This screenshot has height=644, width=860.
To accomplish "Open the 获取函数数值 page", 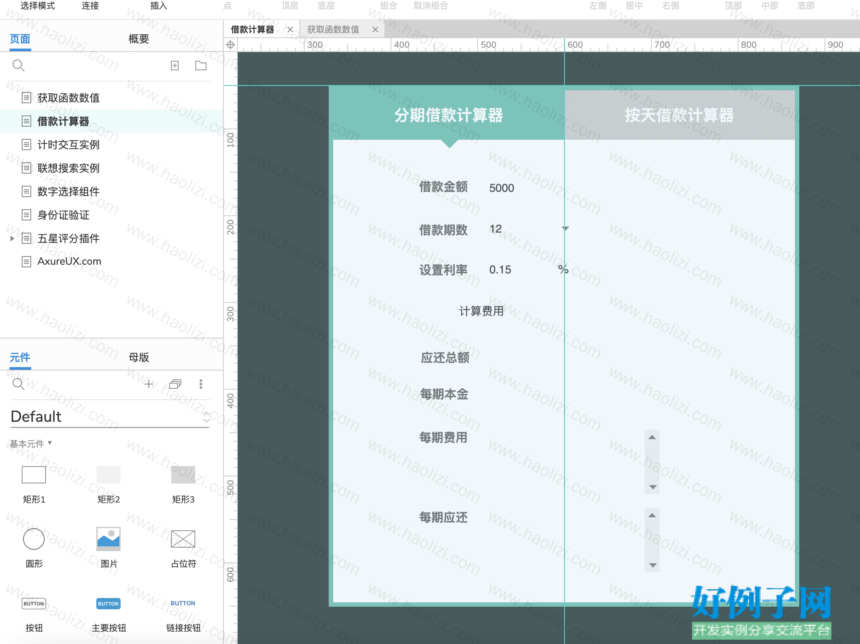I will 69,98.
